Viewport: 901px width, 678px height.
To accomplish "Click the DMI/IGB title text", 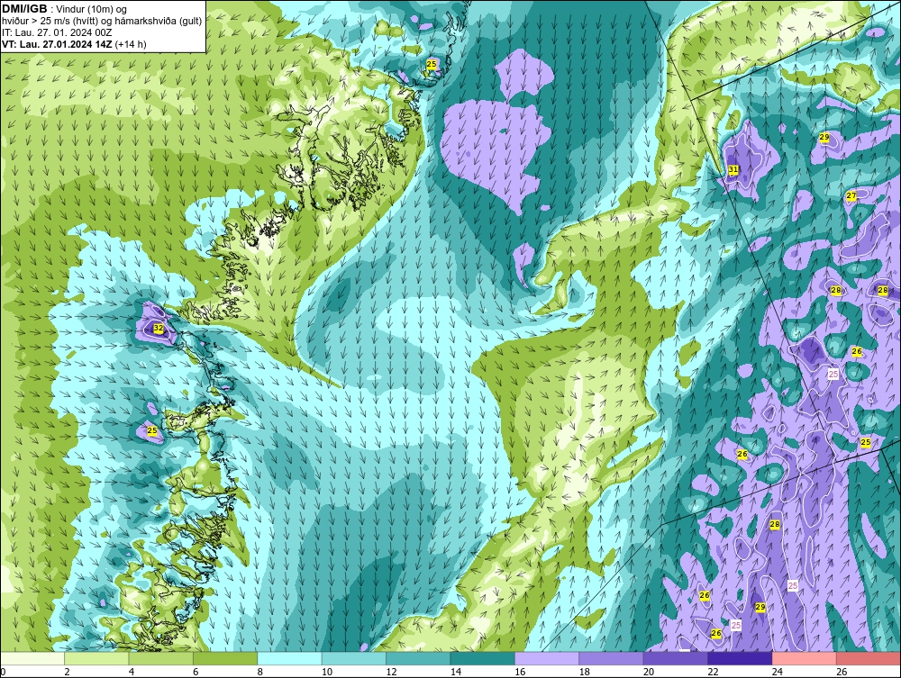I will 24,9.
